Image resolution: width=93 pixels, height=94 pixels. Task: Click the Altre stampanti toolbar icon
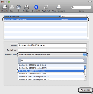(58, 8)
